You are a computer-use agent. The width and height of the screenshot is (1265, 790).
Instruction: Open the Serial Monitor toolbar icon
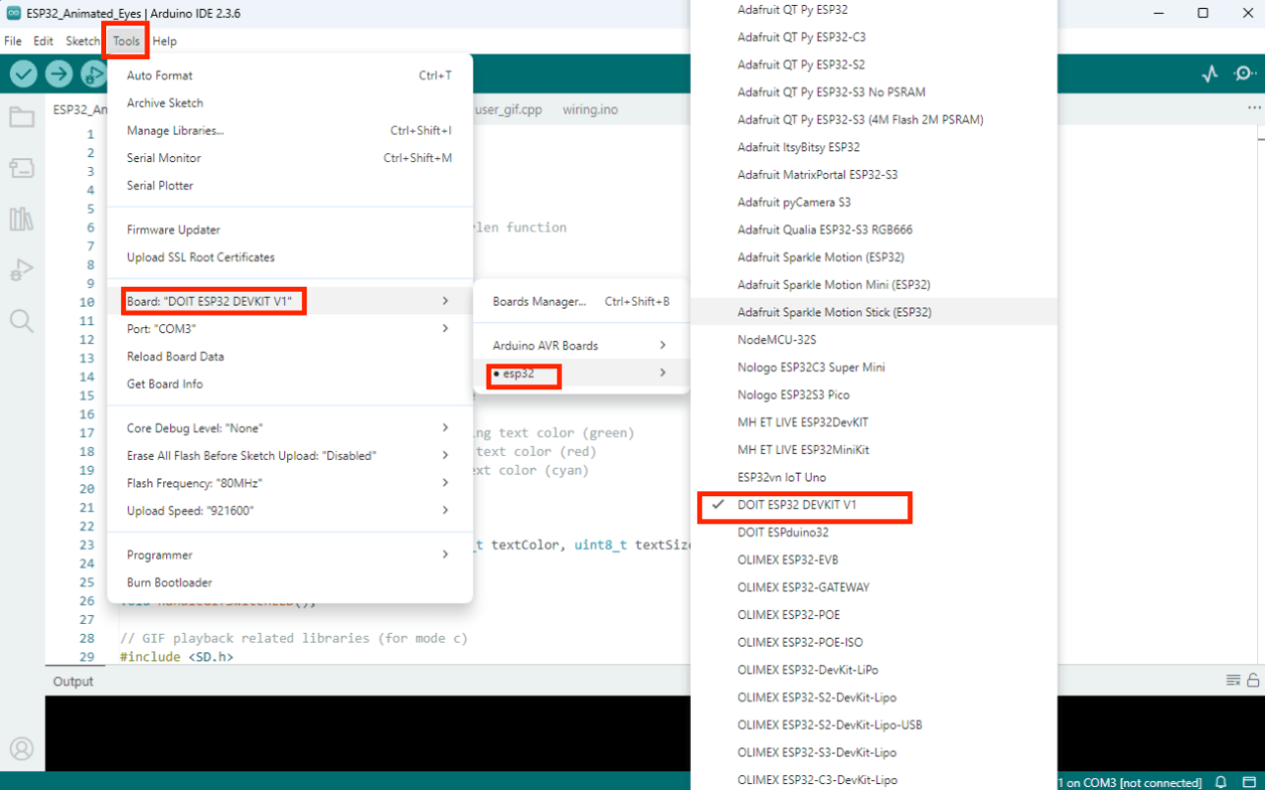tap(1245, 74)
